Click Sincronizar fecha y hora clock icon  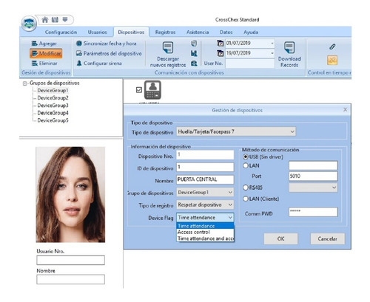point(79,44)
